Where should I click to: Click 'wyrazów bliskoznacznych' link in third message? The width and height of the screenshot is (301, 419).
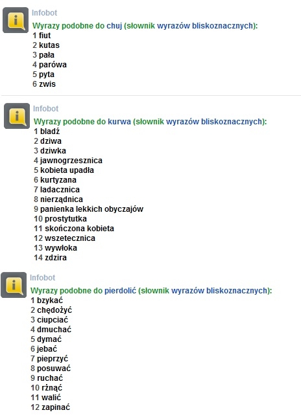tap(219, 291)
